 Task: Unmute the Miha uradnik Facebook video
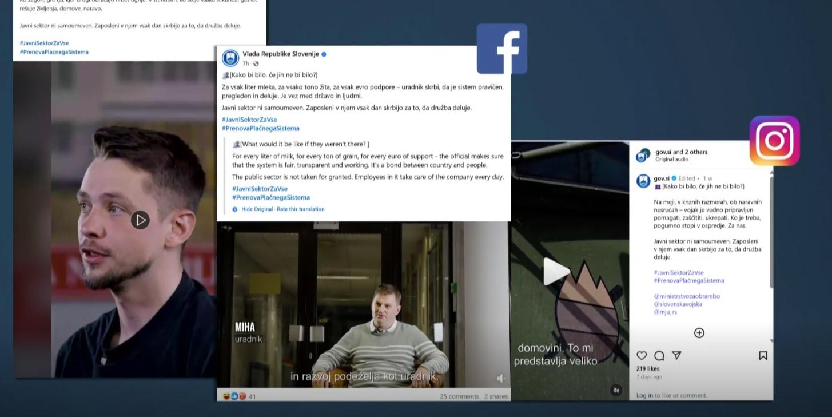click(500, 378)
